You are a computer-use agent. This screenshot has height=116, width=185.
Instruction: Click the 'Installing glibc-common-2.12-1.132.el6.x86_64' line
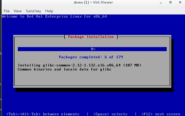[79, 65]
